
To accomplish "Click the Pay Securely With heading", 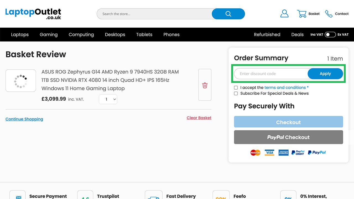I will 264,106.
